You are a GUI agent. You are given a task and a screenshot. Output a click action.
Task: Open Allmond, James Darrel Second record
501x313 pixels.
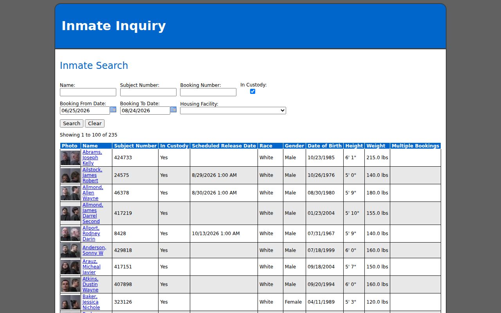pos(93,213)
